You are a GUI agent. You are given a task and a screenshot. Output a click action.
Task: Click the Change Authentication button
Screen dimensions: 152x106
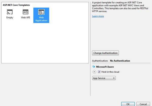pyautogui.click(x=105, y=53)
